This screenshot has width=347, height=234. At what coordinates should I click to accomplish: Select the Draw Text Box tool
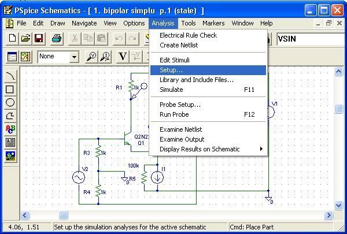(x=10, y=143)
